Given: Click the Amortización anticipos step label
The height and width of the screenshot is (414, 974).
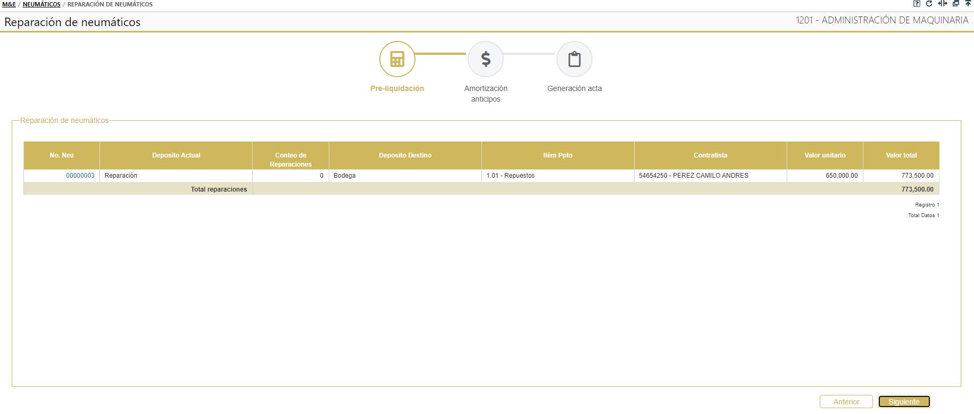Looking at the screenshot, I should click(486, 94).
